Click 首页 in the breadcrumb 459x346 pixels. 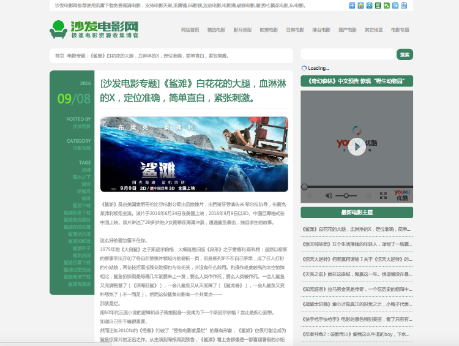(59, 56)
